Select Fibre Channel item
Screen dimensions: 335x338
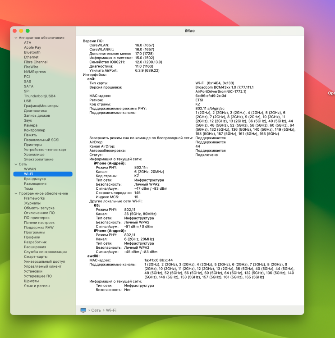coord(36,62)
